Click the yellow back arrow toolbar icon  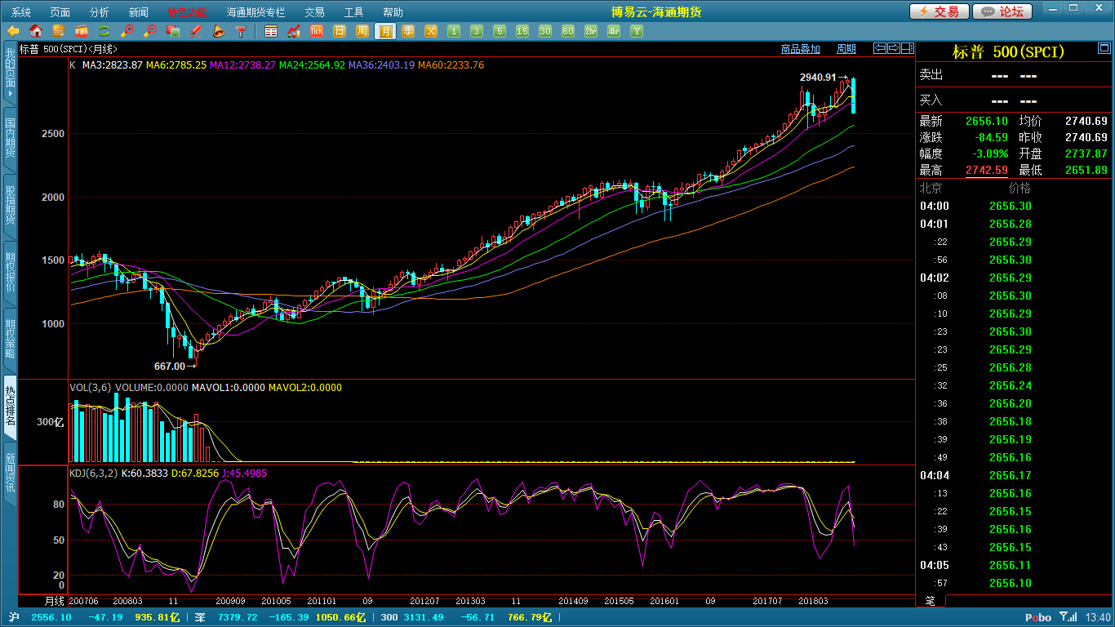tap(13, 31)
